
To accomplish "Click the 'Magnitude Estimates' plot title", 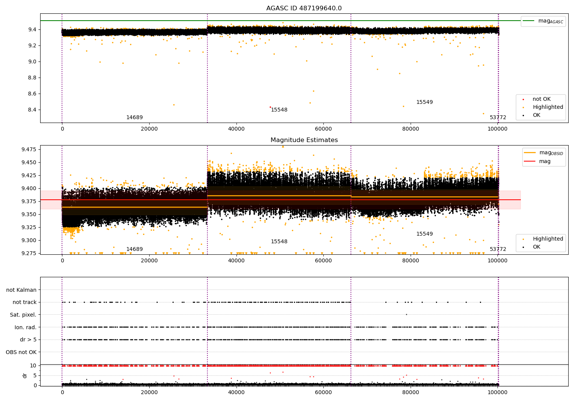I will [304, 140].
